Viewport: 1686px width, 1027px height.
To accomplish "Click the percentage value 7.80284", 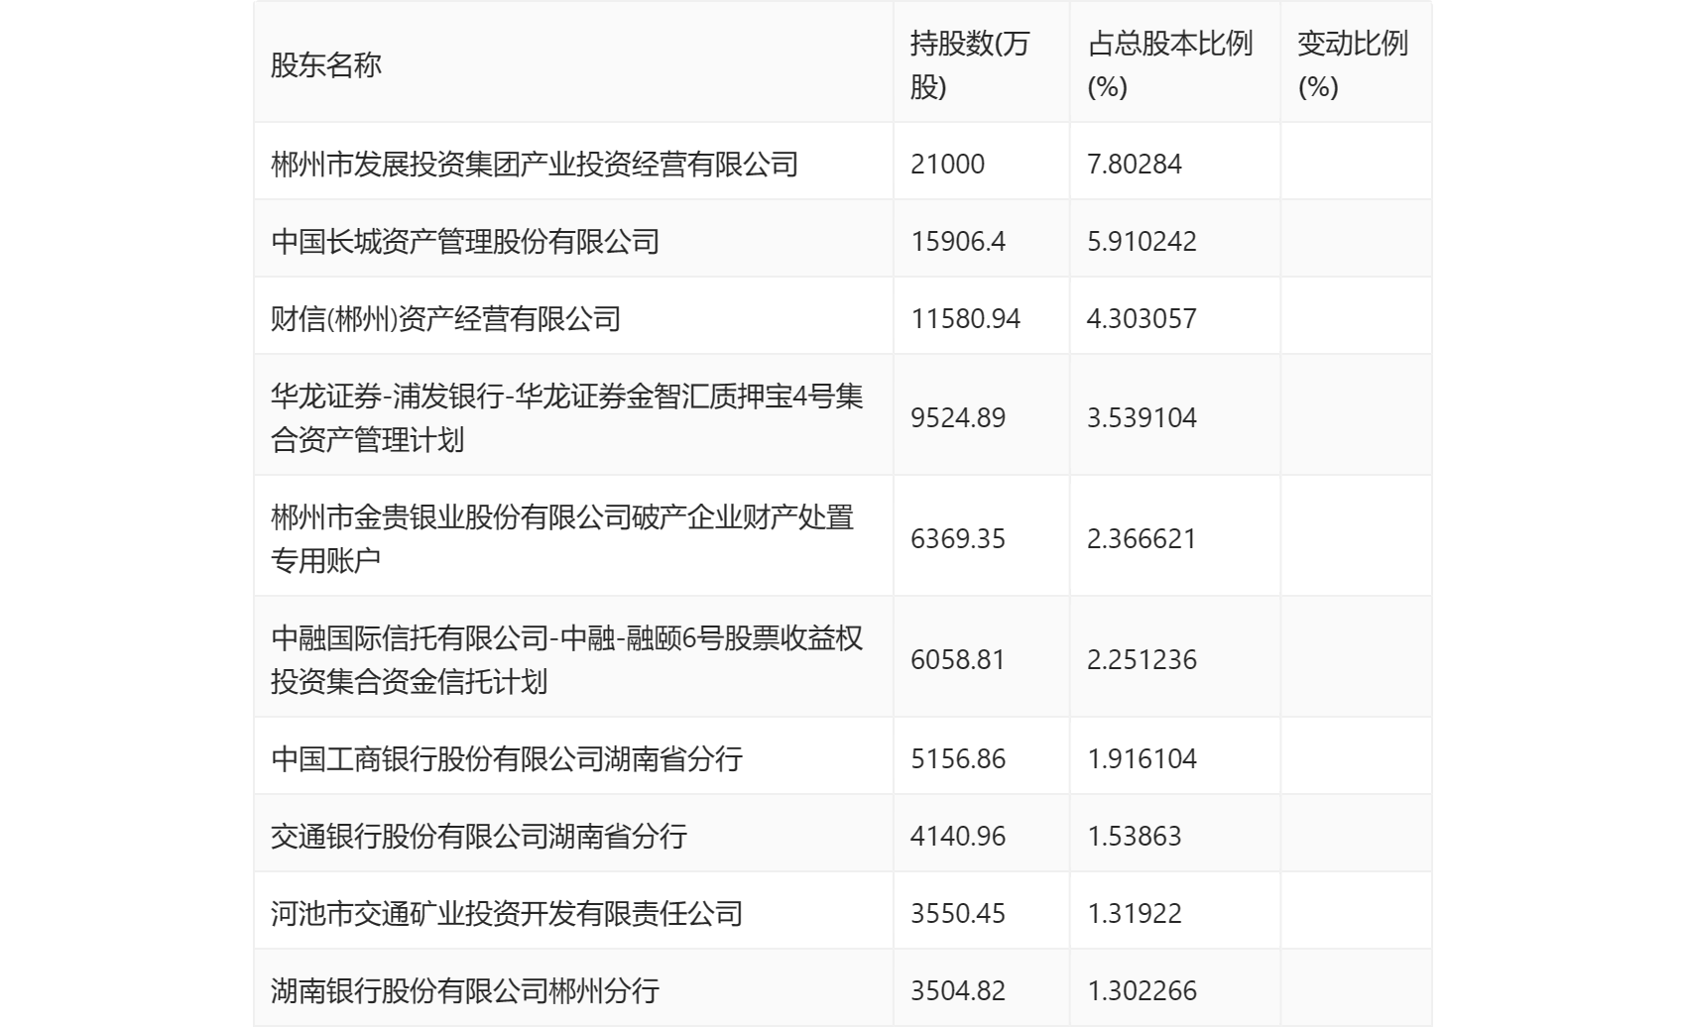I will tap(1135, 164).
